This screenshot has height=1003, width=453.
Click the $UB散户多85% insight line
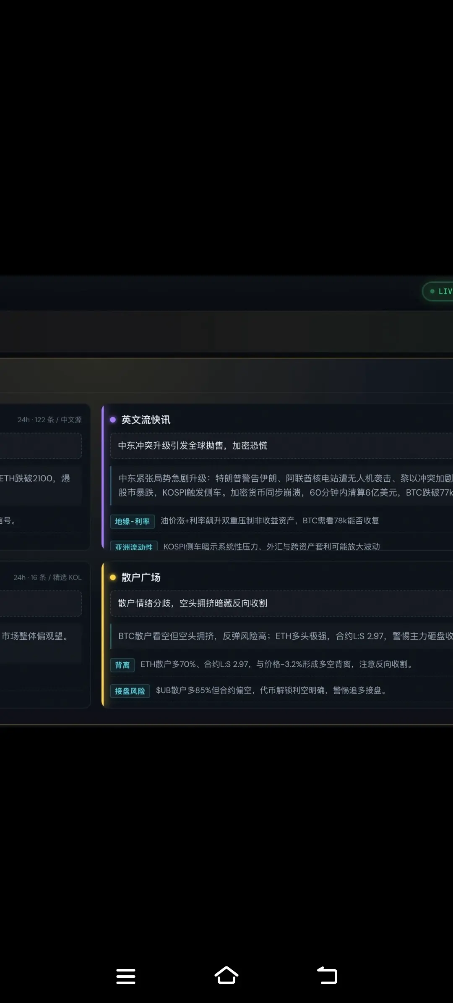click(x=271, y=691)
